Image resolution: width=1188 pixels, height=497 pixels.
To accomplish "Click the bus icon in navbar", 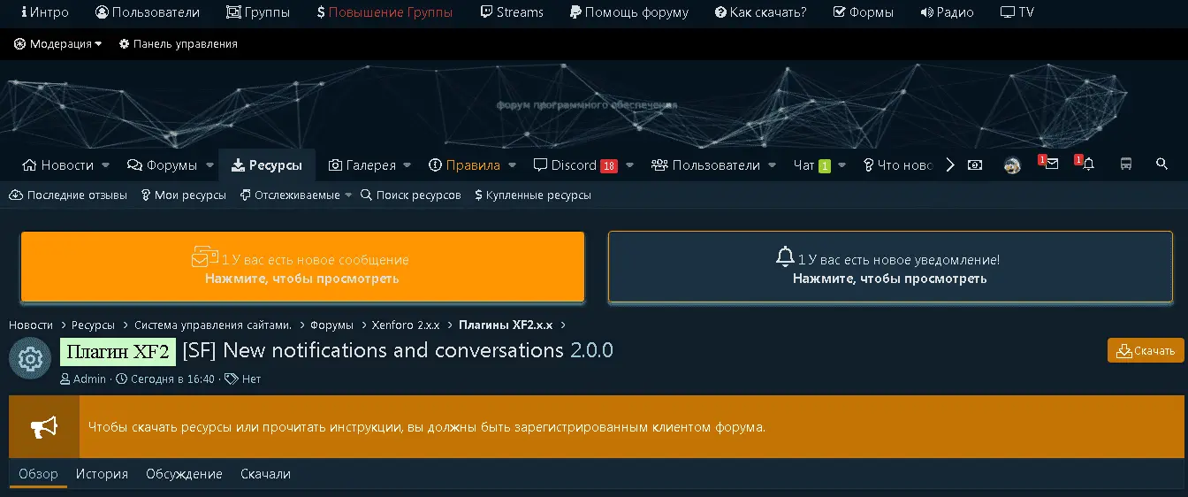I will [x=1126, y=164].
